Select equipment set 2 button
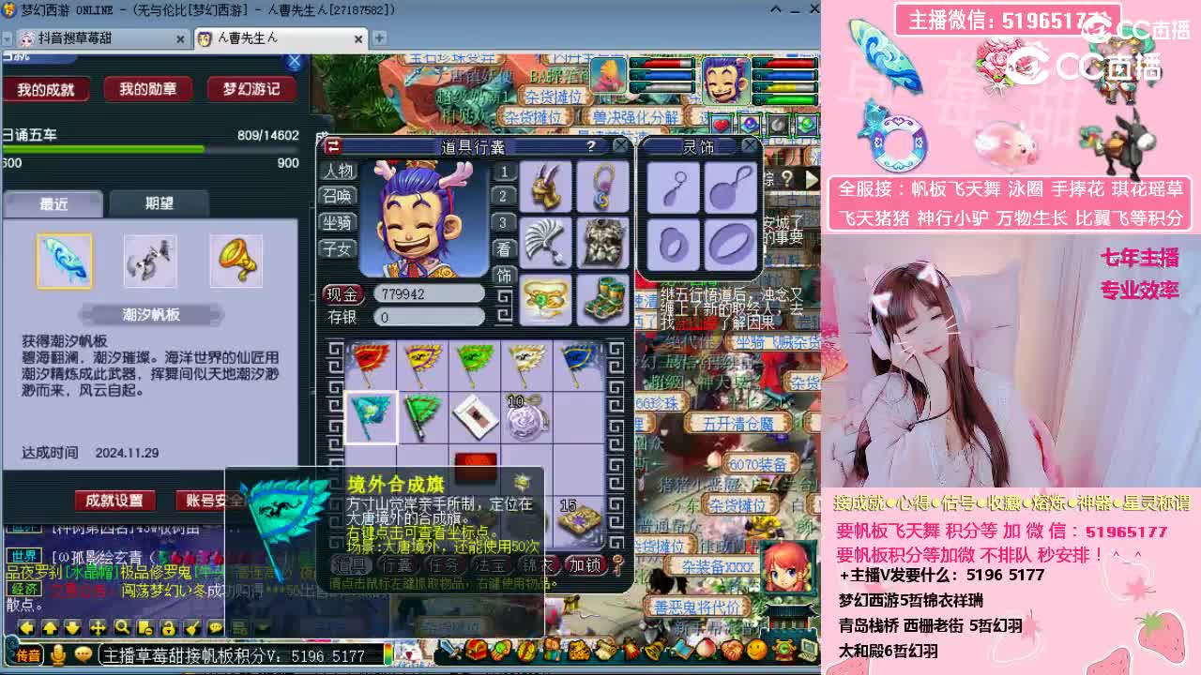Image resolution: width=1201 pixels, height=675 pixels. pos(504,196)
